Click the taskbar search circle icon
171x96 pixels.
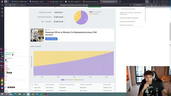click(x=7, y=94)
